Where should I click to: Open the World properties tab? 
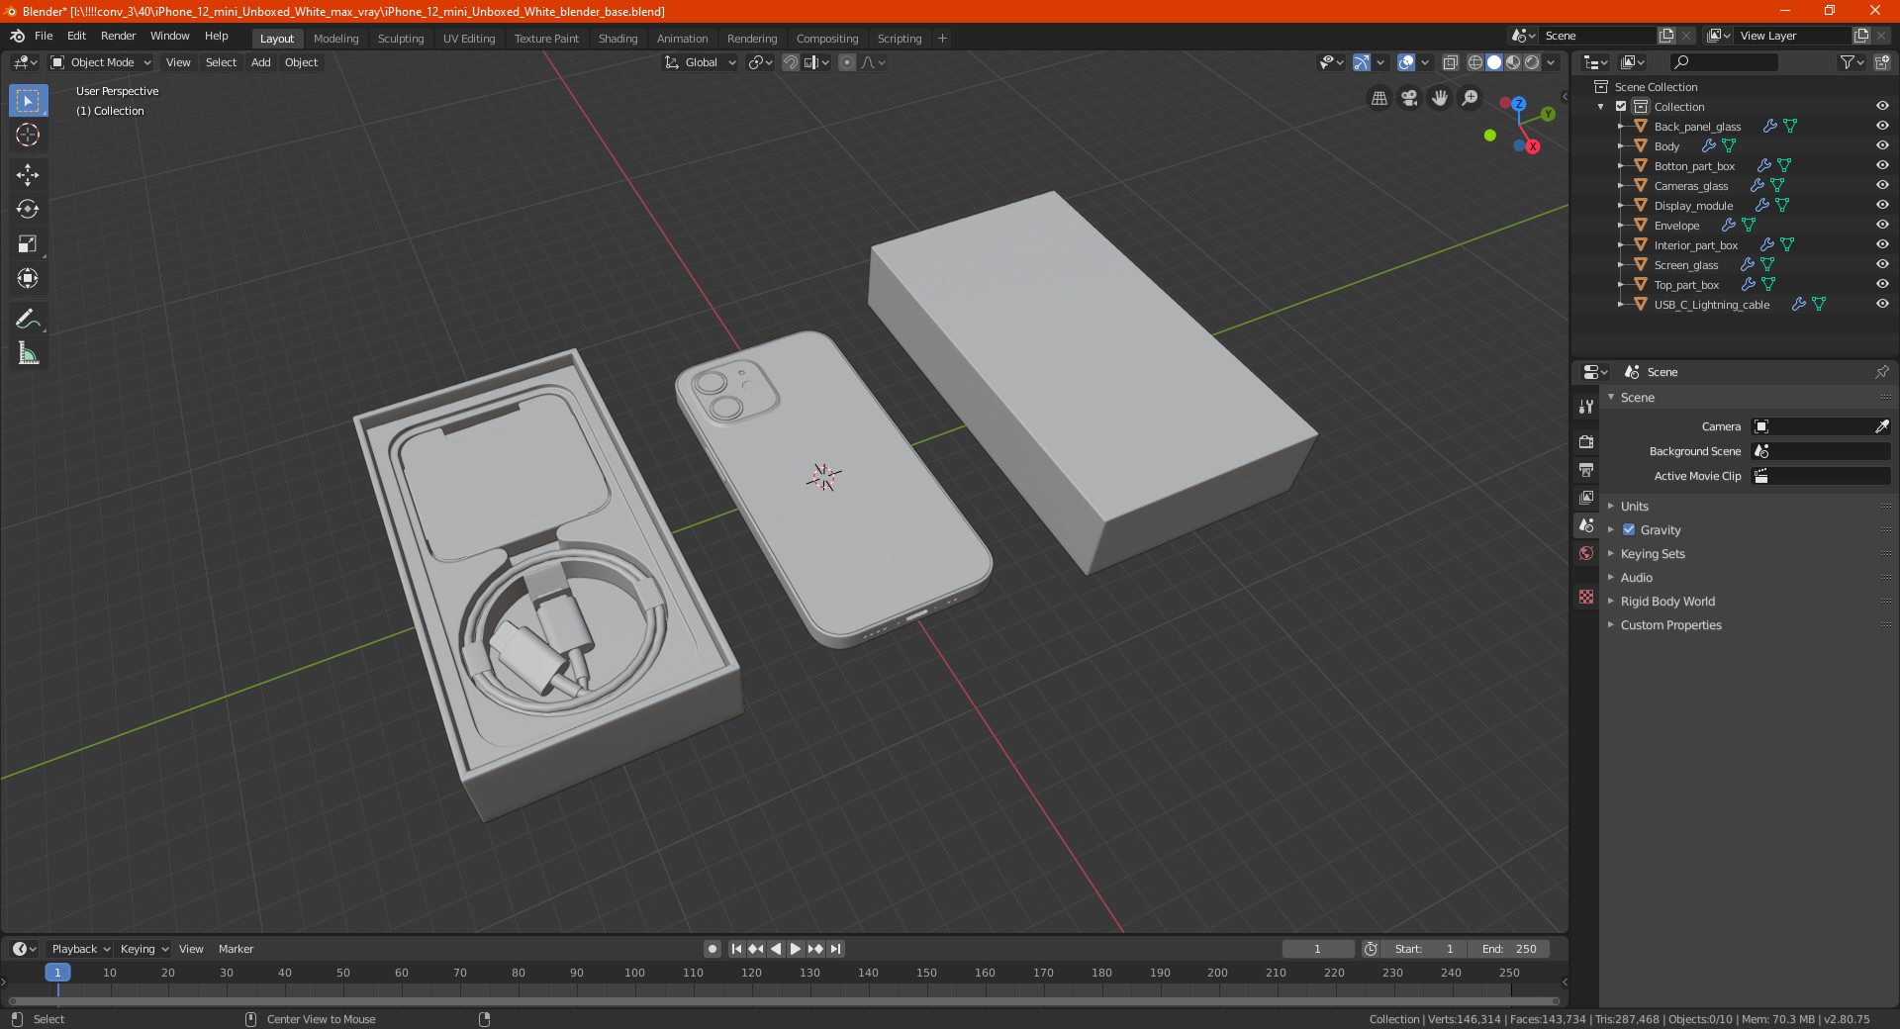(x=1586, y=553)
